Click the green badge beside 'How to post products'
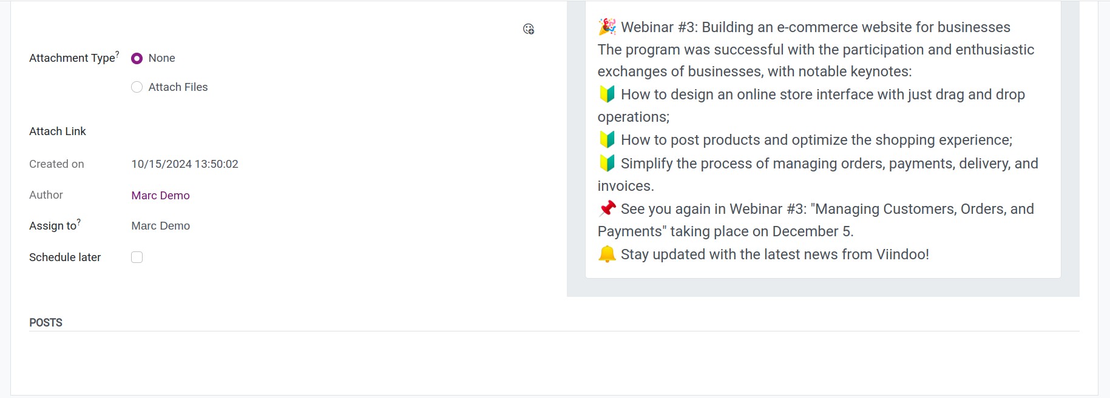Viewport: 1110px width, 398px height. pyautogui.click(x=607, y=139)
